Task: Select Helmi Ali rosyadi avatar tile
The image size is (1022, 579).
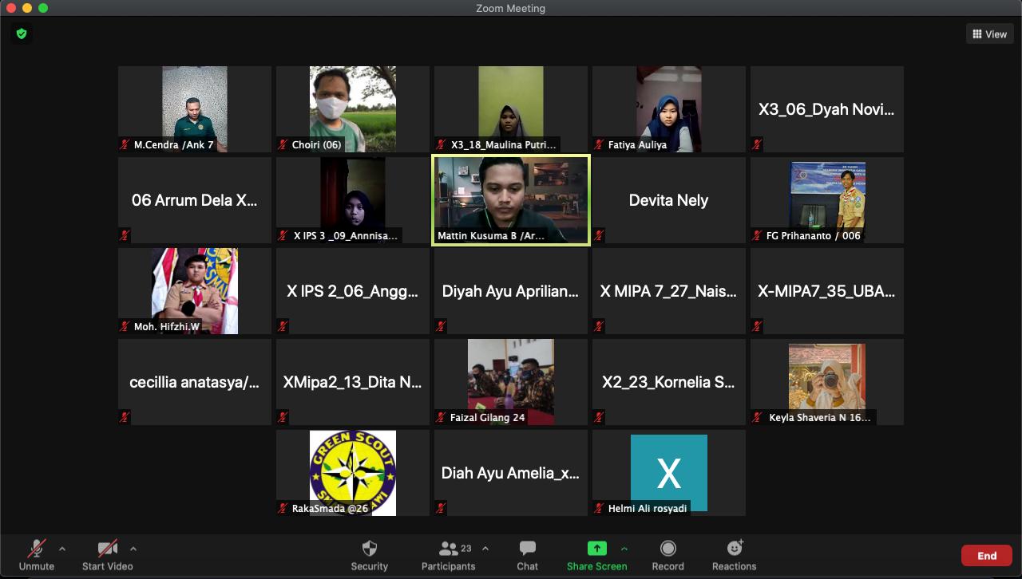Action: [x=669, y=473]
